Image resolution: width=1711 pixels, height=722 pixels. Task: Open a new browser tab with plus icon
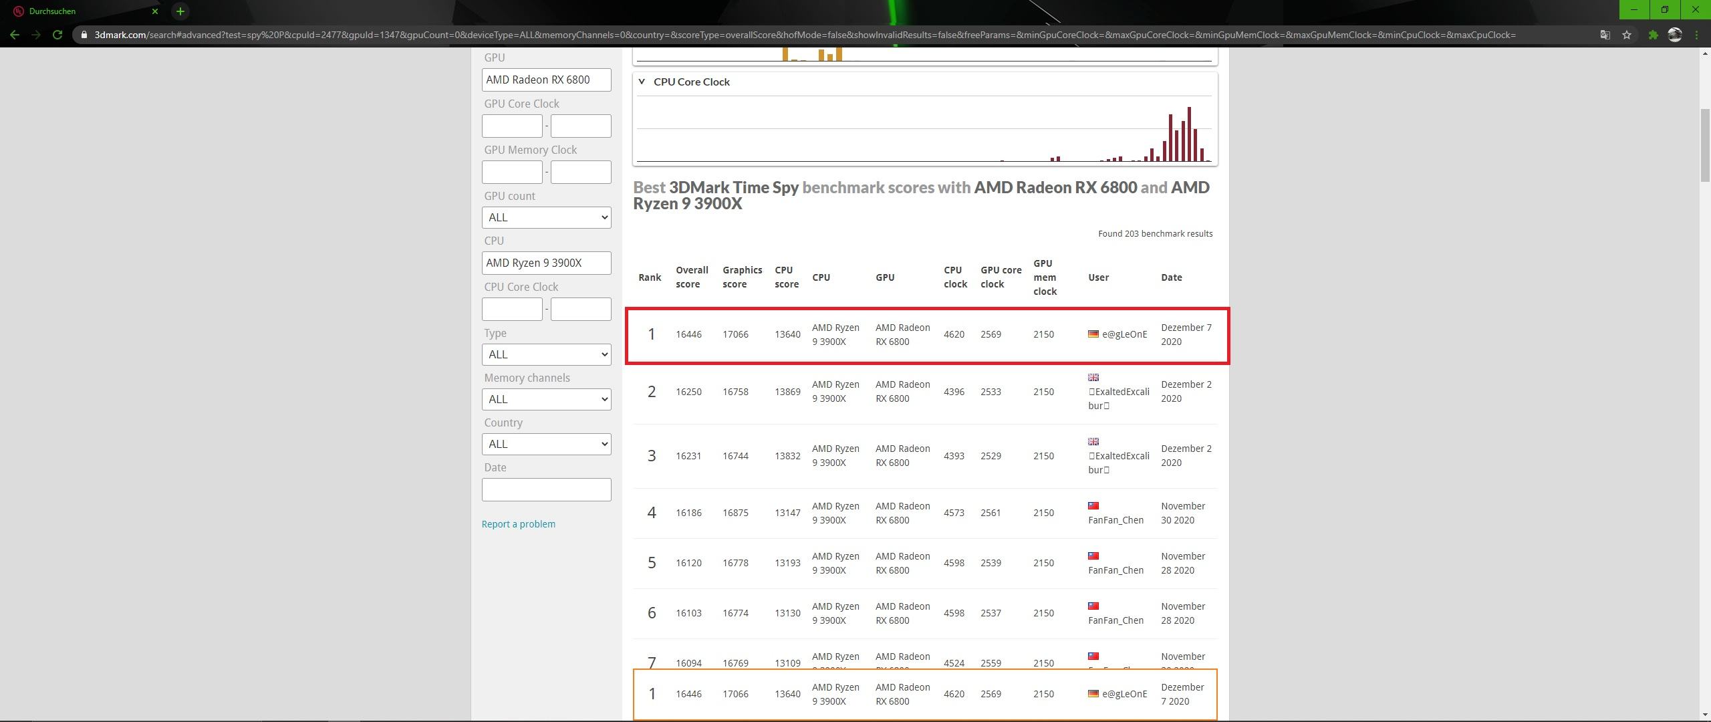tap(180, 11)
